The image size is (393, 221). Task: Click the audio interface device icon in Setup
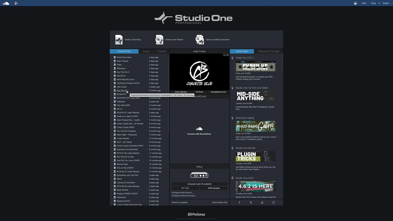pyautogui.click(x=199, y=175)
